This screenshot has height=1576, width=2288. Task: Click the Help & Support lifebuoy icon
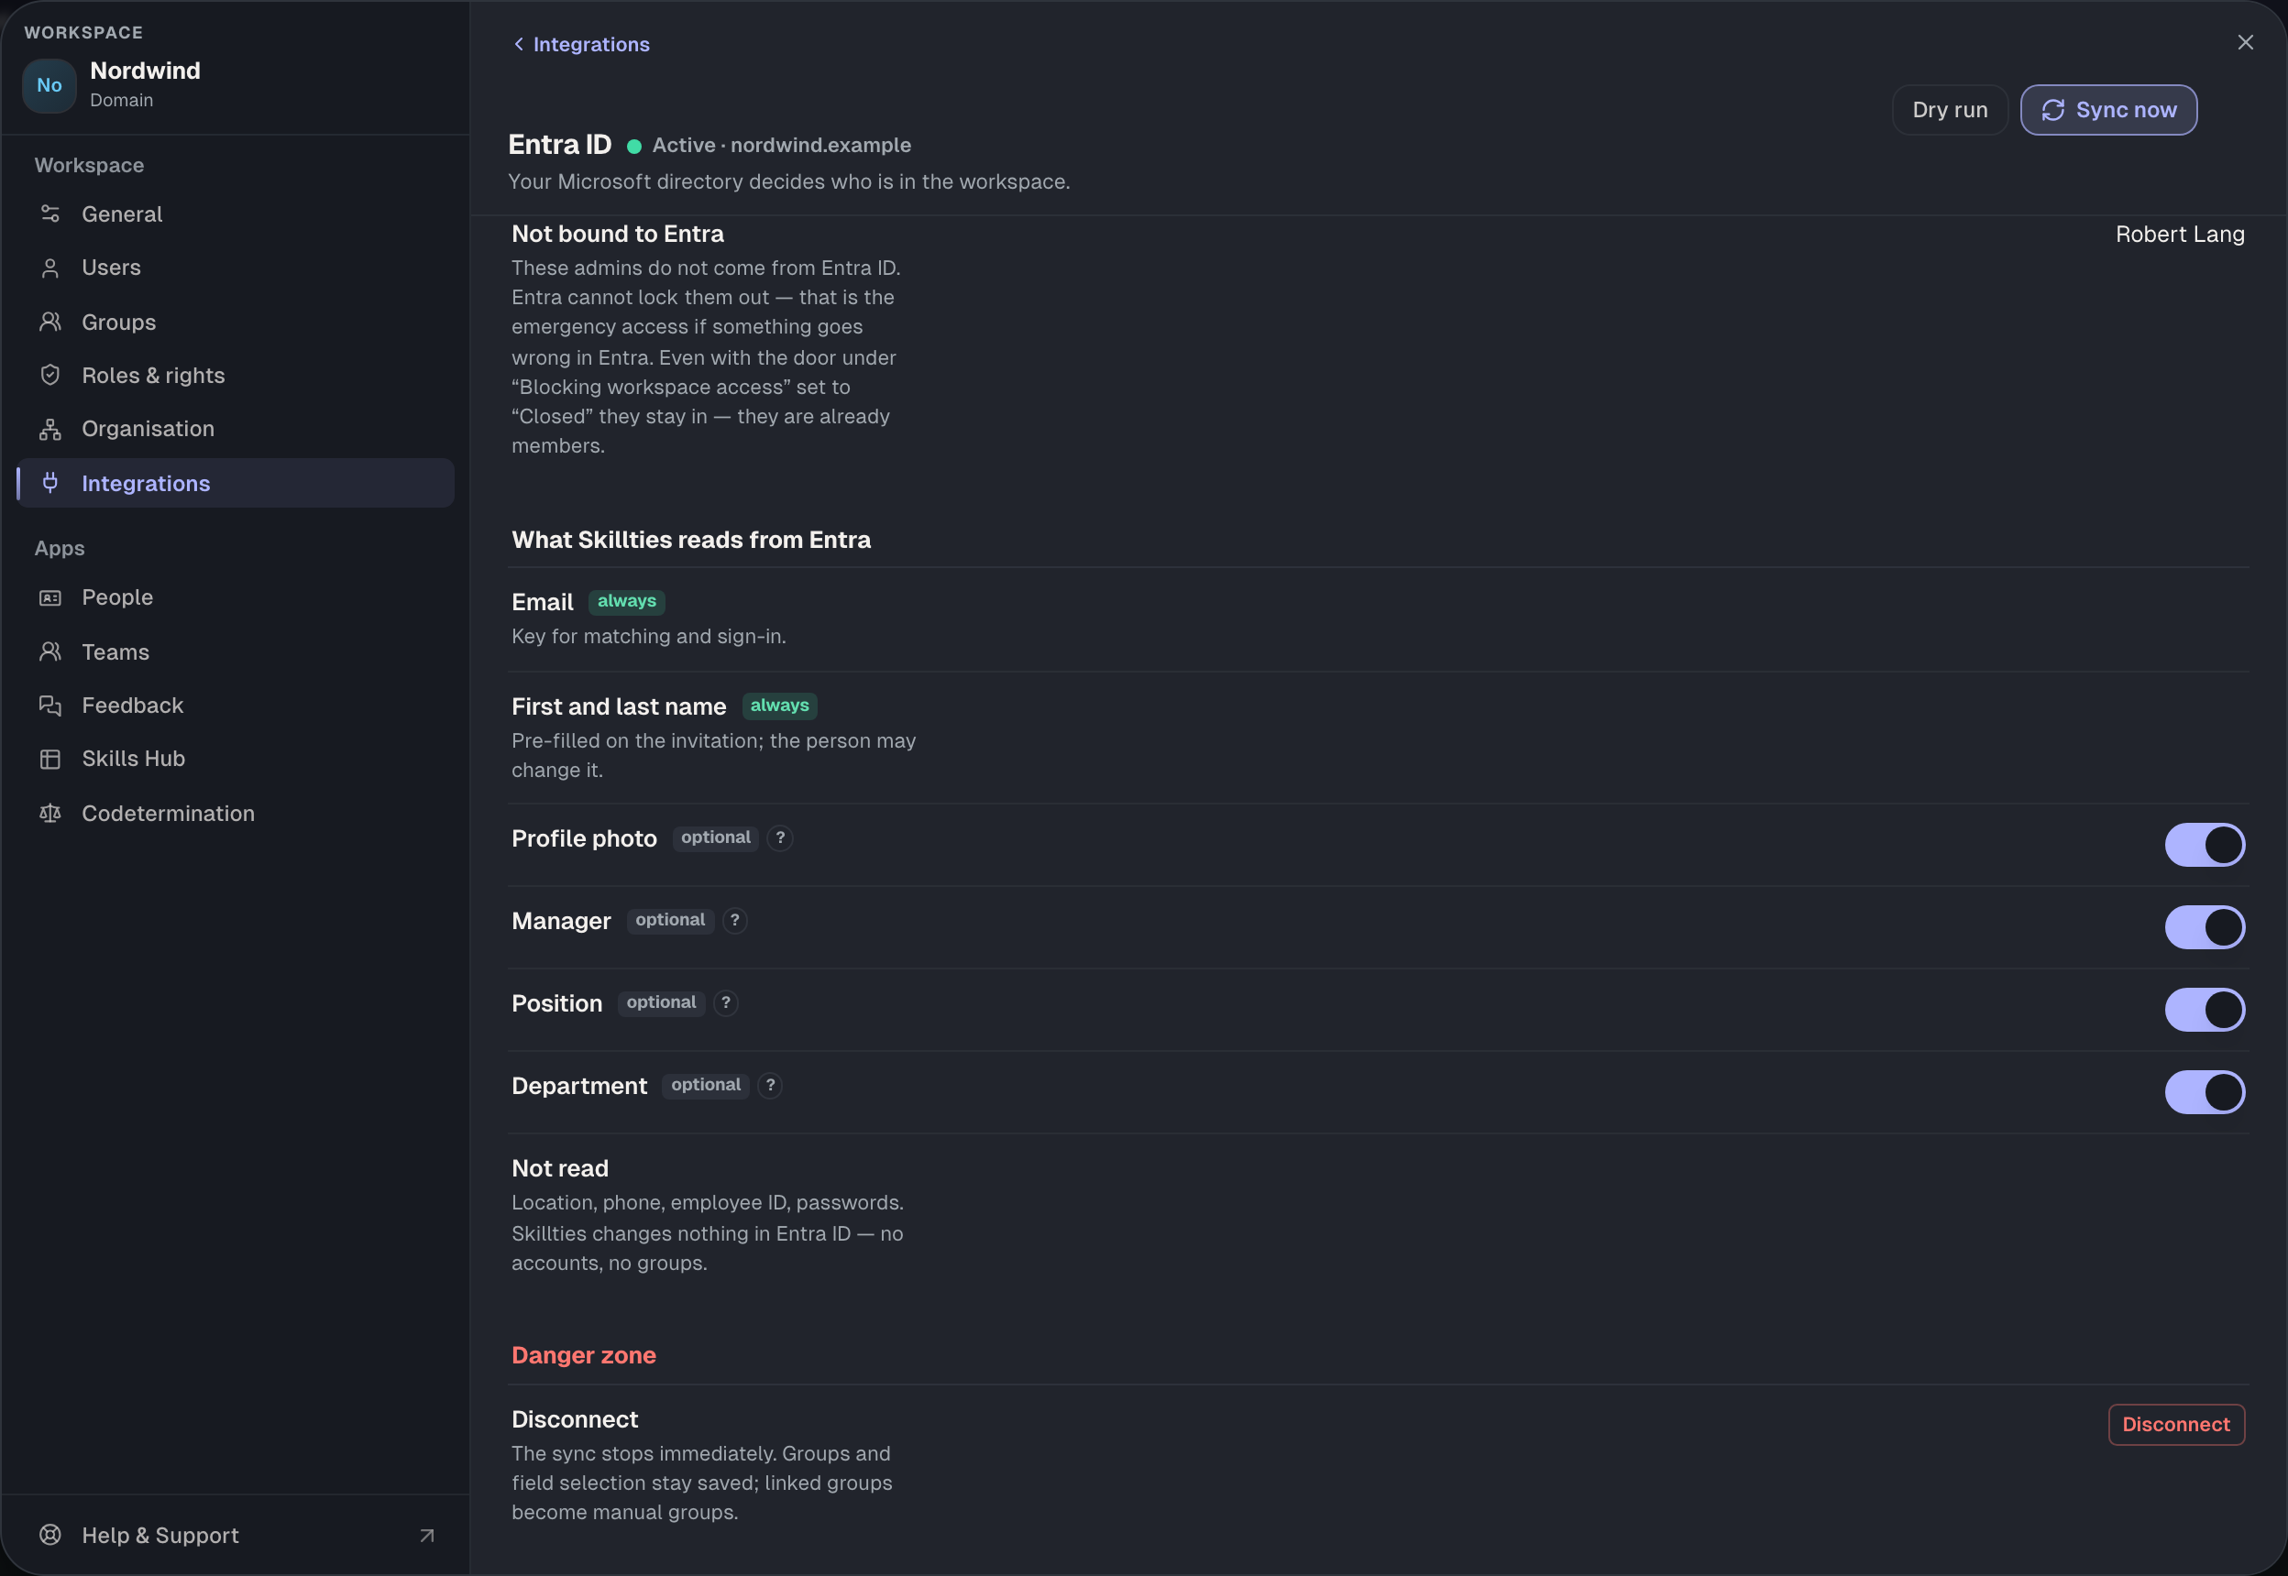50,1535
